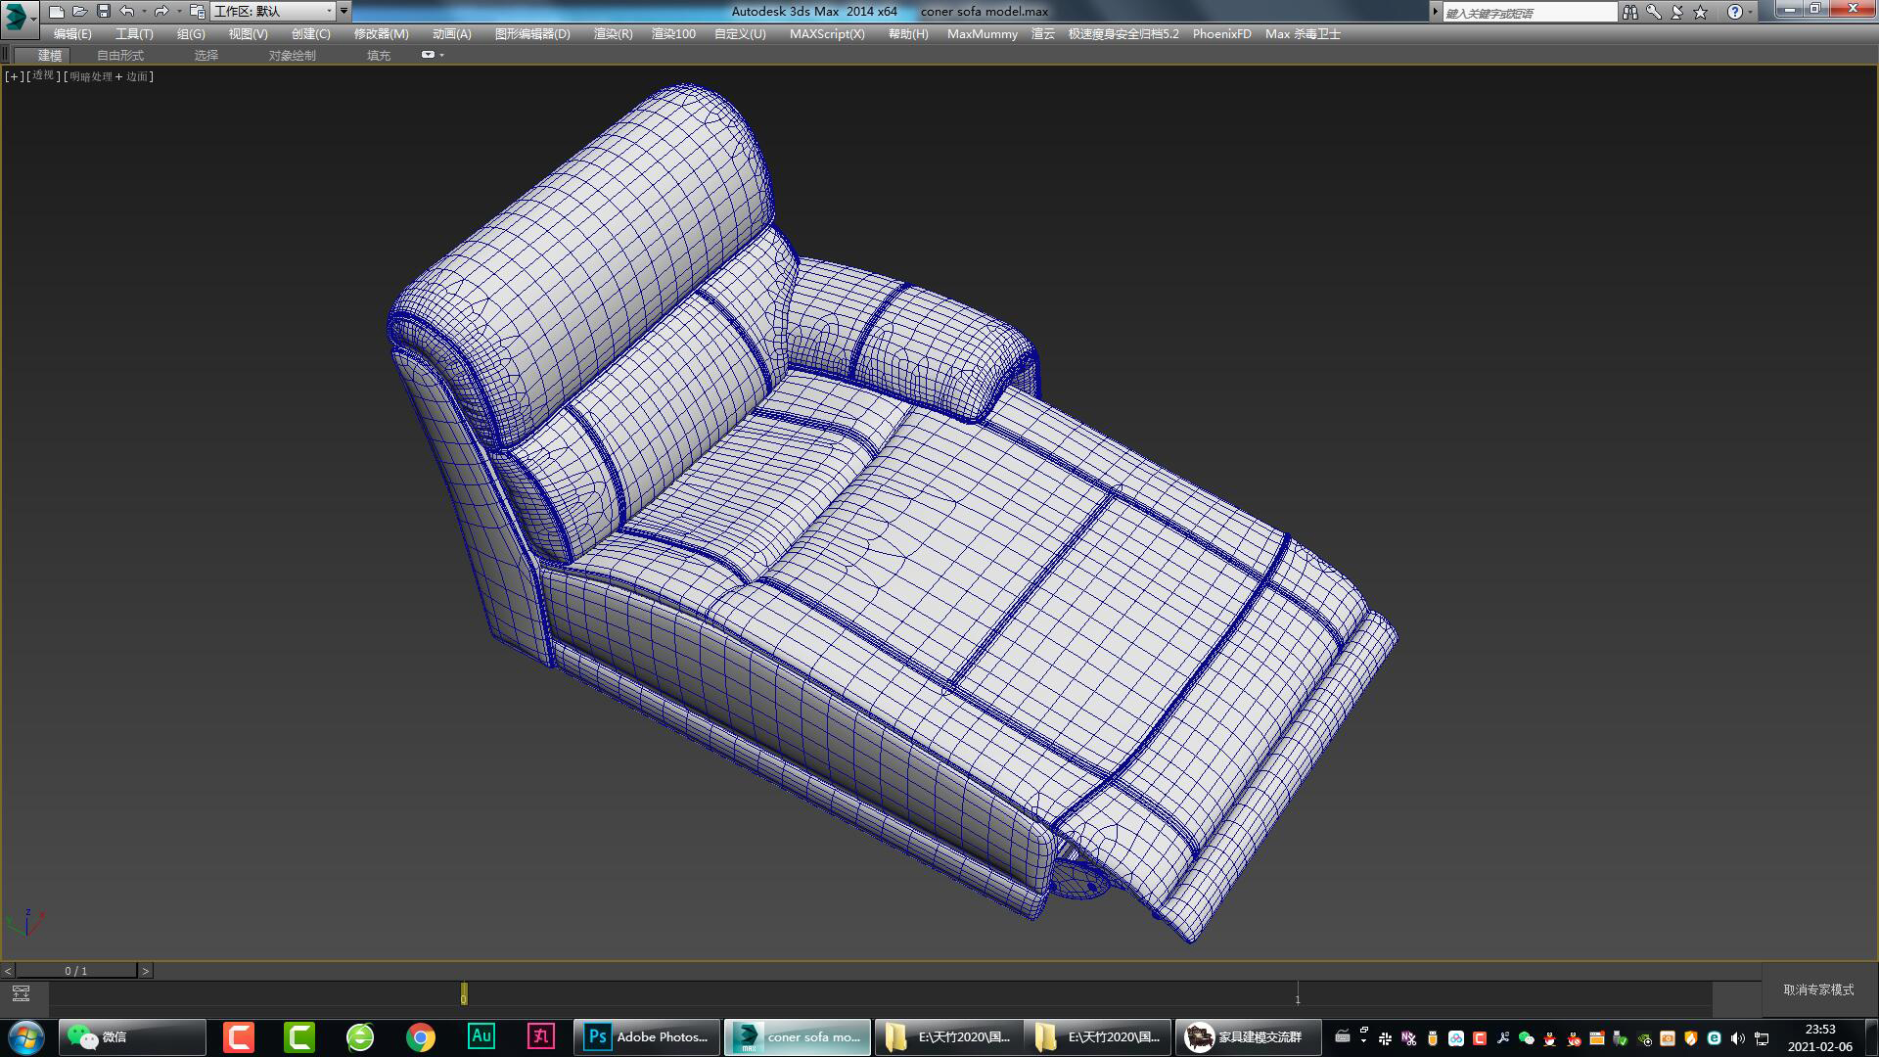Image resolution: width=1879 pixels, height=1057 pixels.
Task: Switch to the 自由形式 ribbon tab
Action: (x=120, y=55)
